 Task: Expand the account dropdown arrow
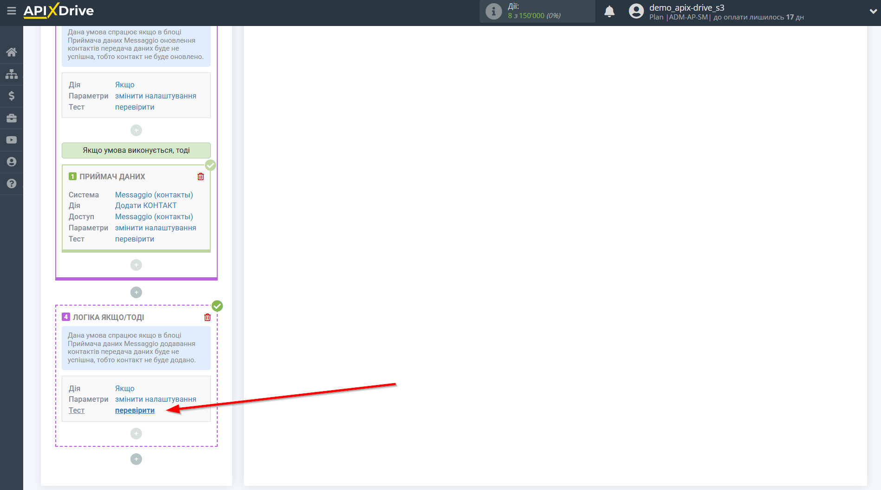coord(873,12)
